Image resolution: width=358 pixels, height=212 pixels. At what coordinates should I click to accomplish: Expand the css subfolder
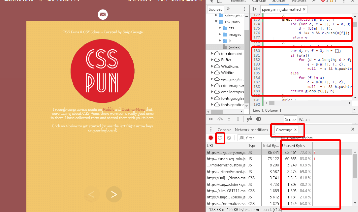220,28
